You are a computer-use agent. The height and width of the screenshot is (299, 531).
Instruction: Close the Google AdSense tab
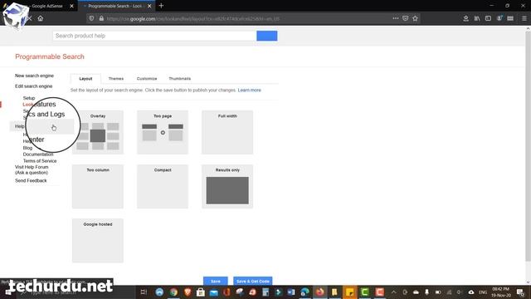(x=71, y=6)
